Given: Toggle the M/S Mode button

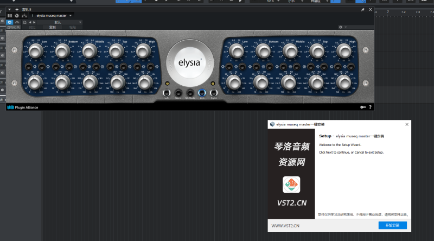Looking at the screenshot, I should tap(190, 93).
